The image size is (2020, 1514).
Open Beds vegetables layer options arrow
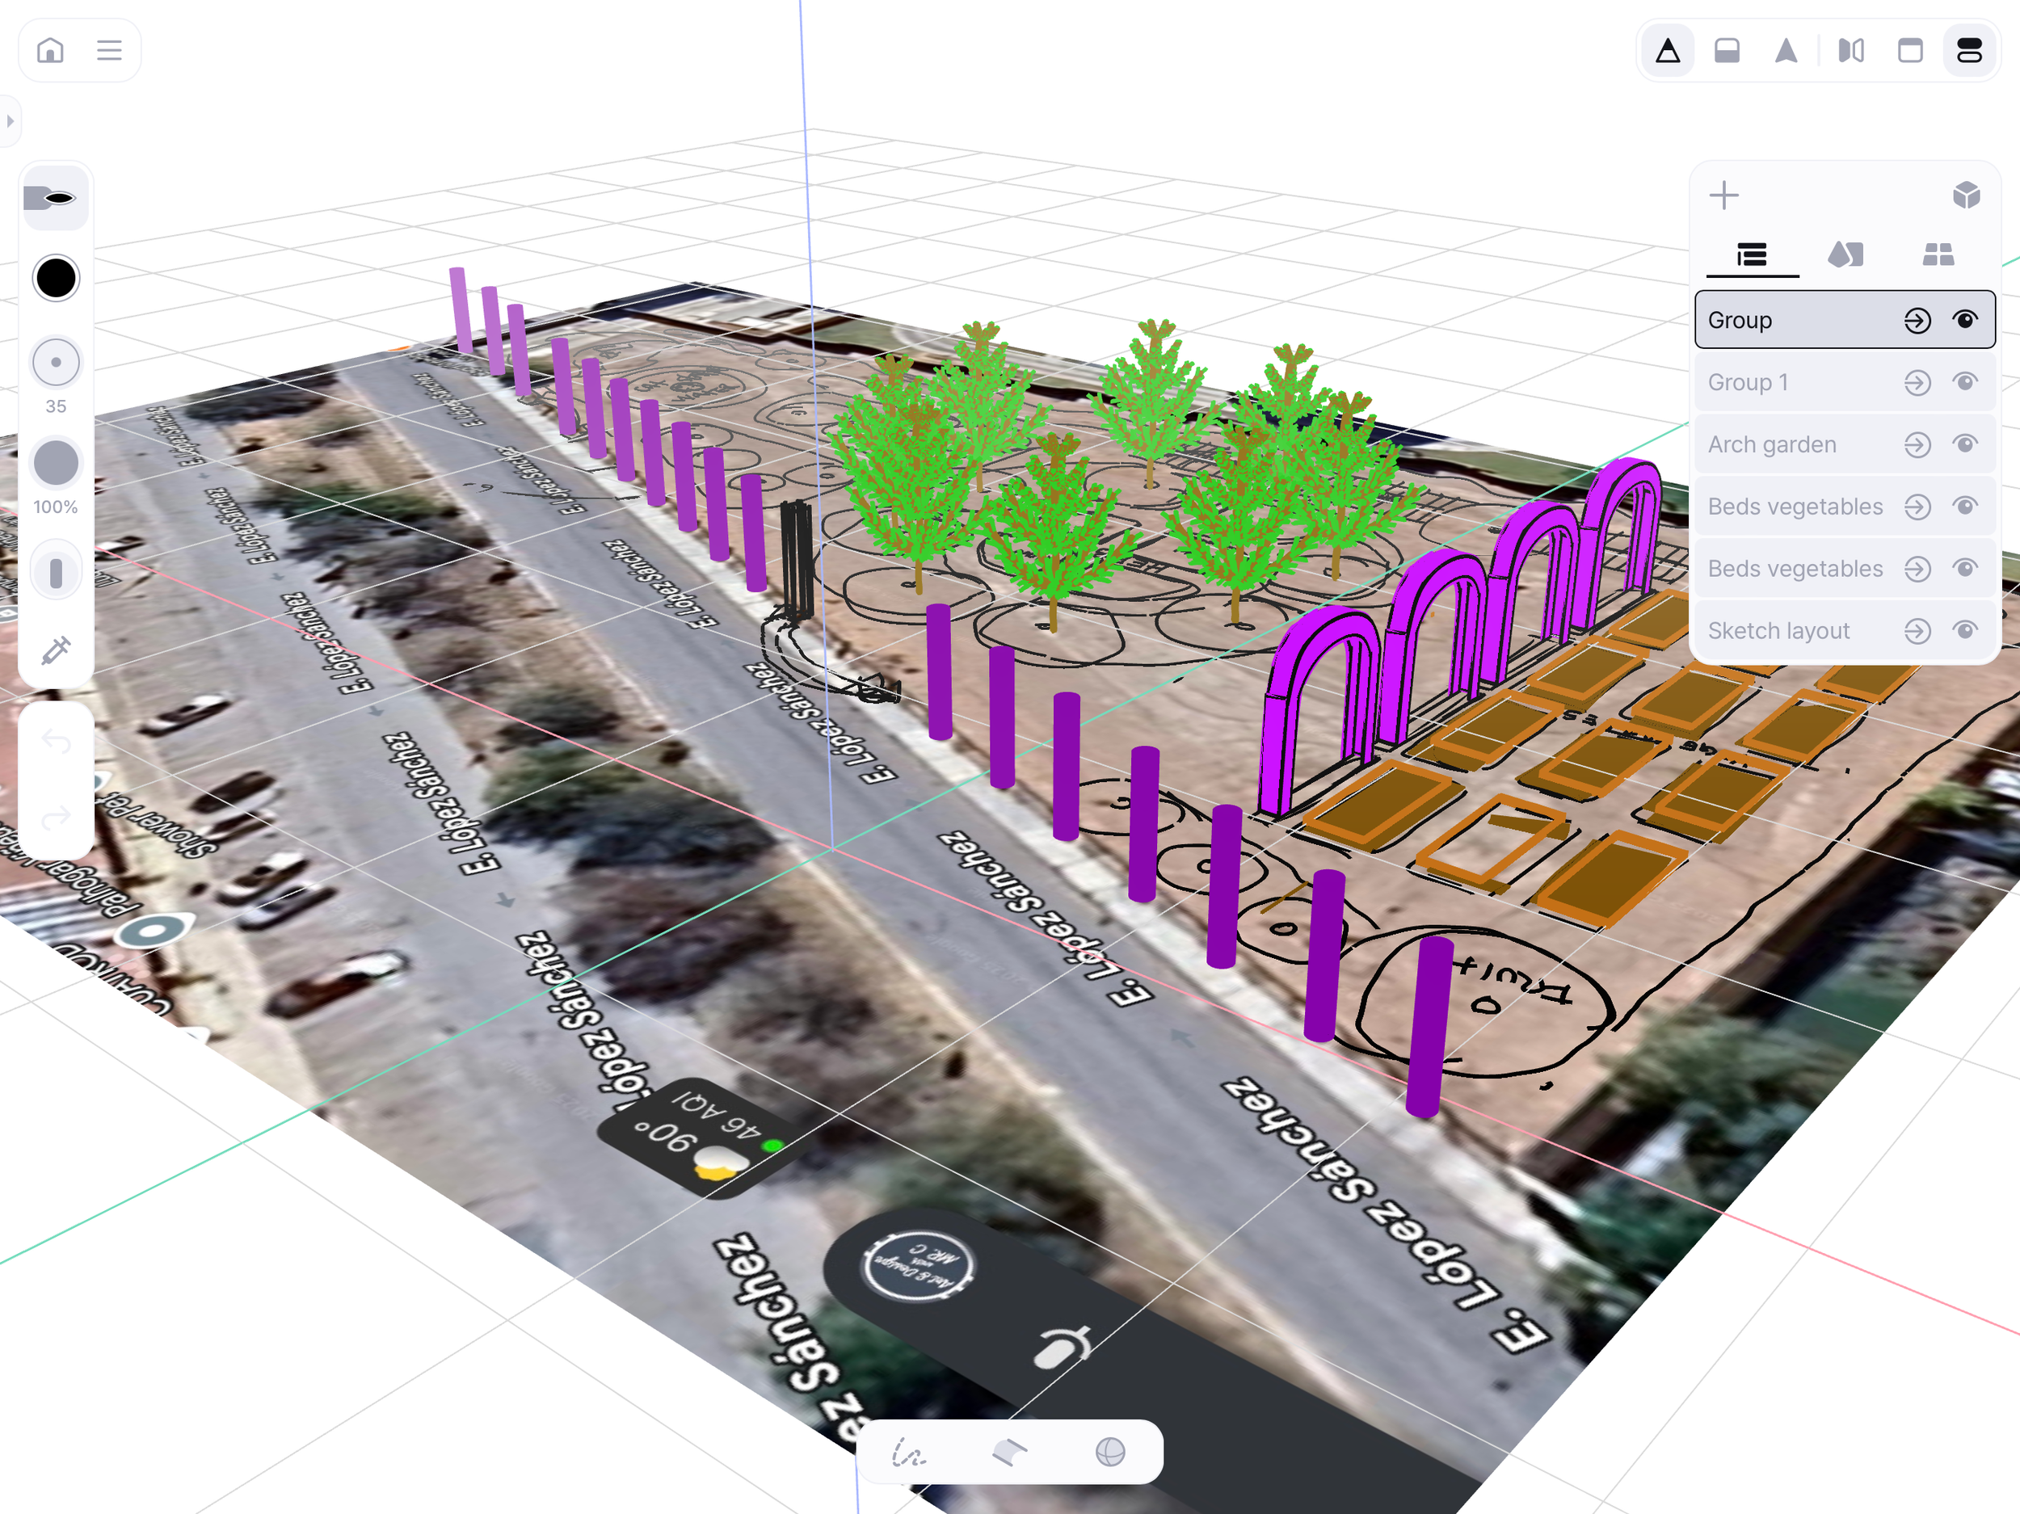tap(1917, 507)
